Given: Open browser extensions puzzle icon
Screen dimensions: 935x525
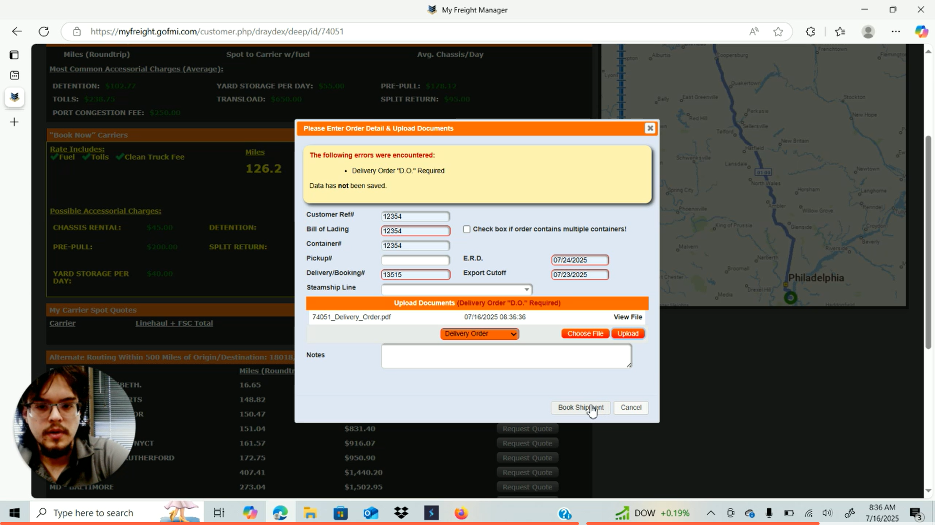Looking at the screenshot, I should click(x=810, y=32).
